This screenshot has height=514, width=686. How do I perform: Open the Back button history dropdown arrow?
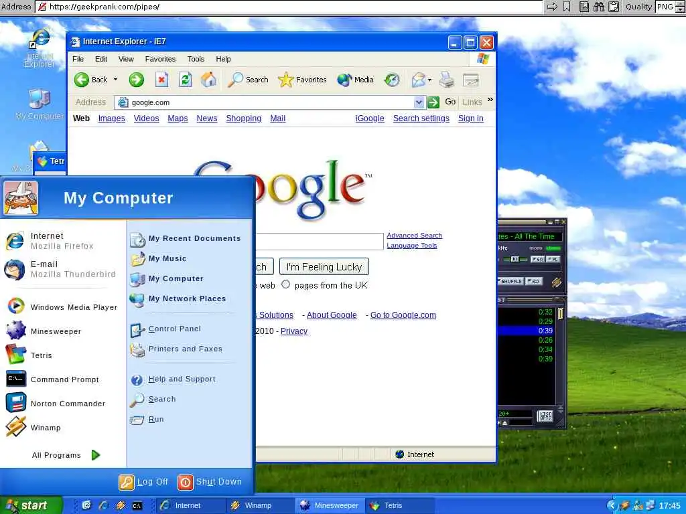pos(115,80)
